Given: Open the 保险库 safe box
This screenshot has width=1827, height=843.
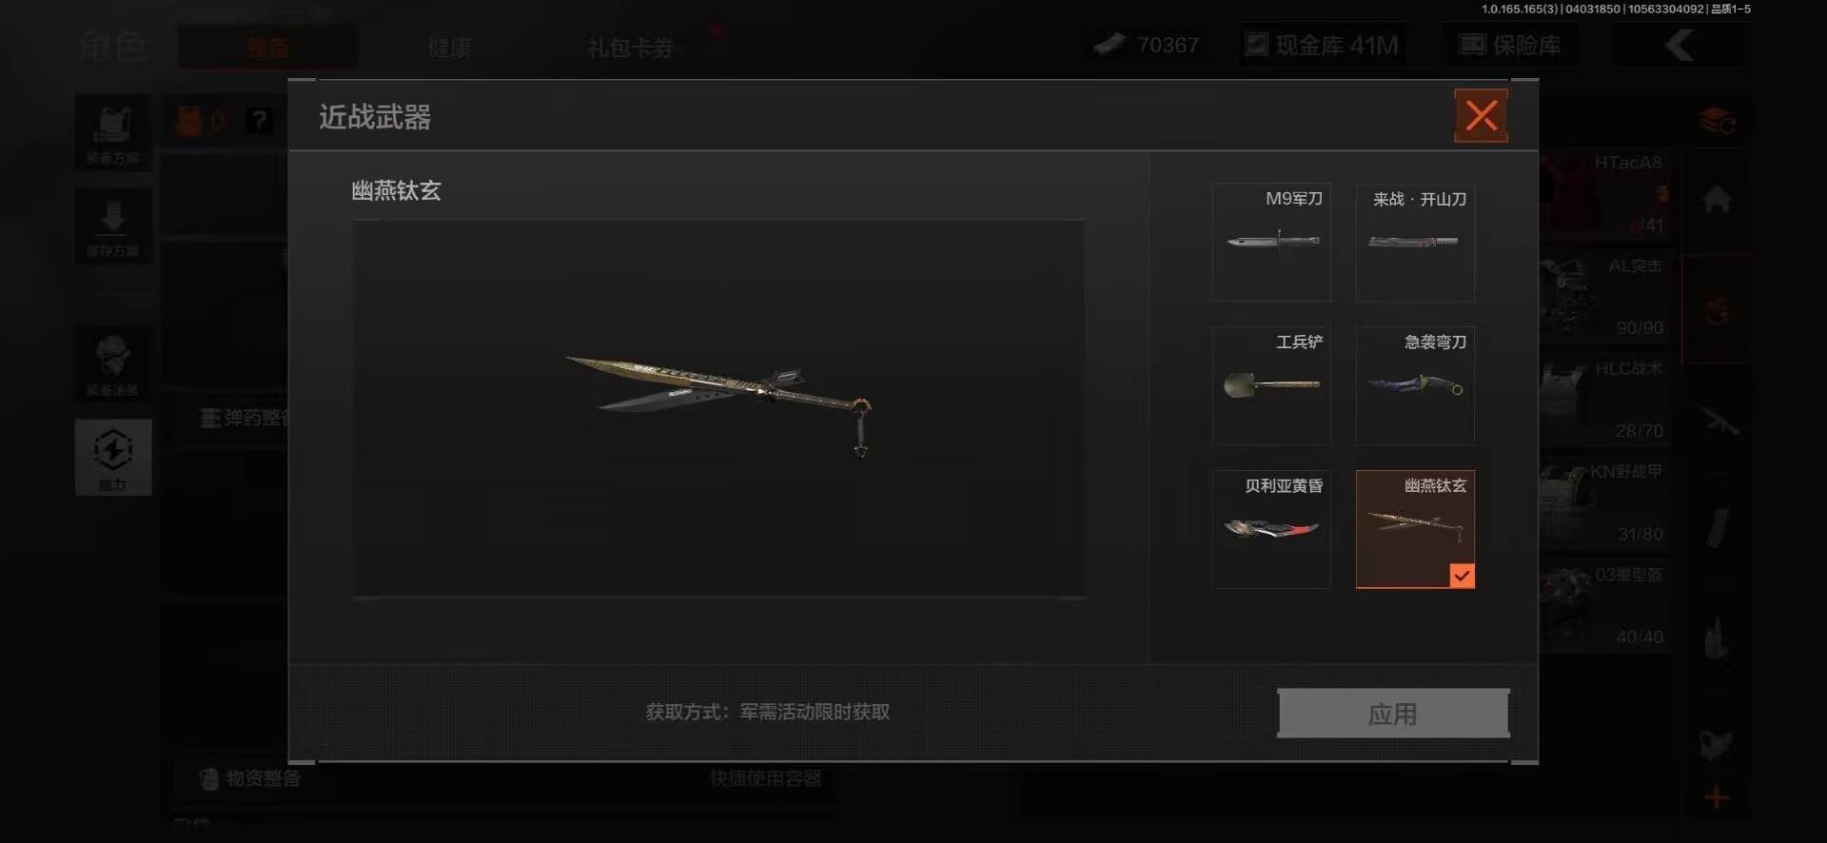Looking at the screenshot, I should [1511, 45].
